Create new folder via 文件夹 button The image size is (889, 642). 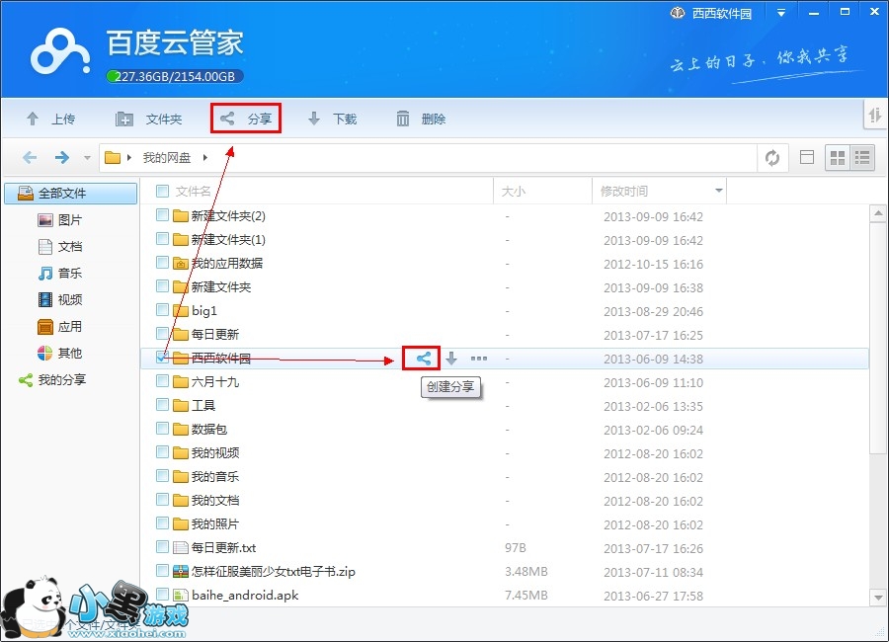pos(148,120)
